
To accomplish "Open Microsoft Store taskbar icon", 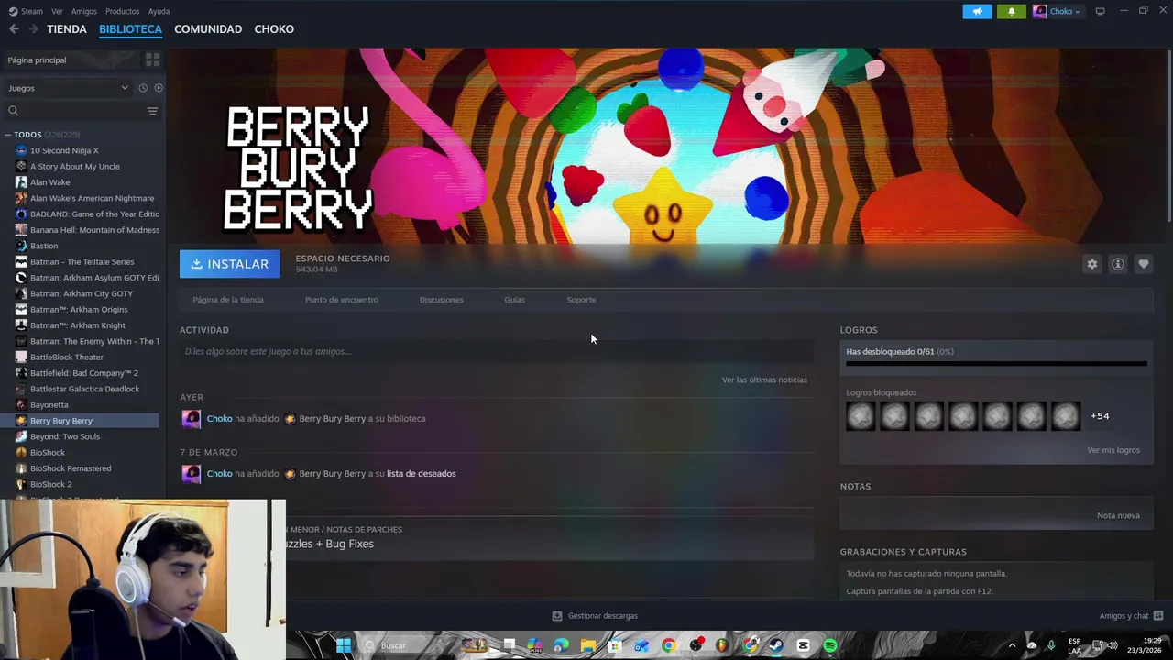I will tap(615, 645).
